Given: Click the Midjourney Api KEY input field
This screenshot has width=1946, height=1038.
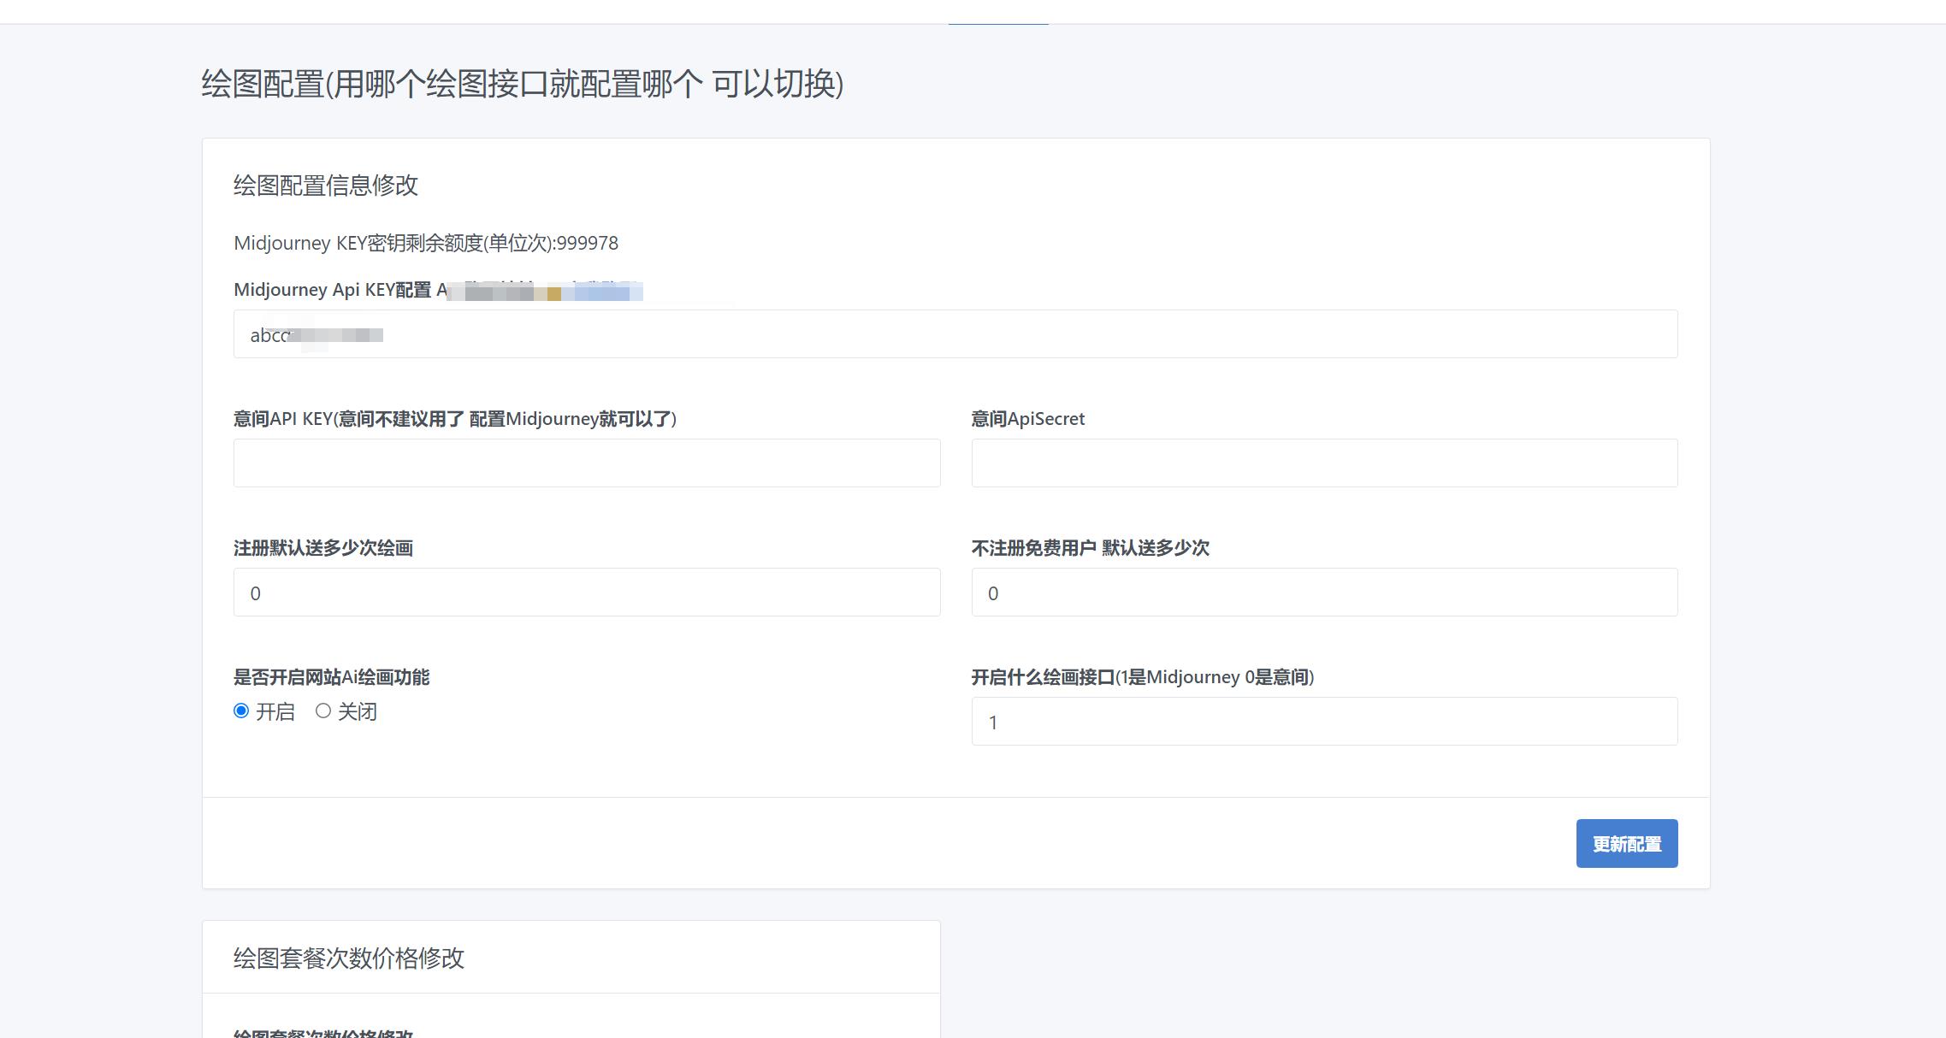Looking at the screenshot, I should (955, 334).
